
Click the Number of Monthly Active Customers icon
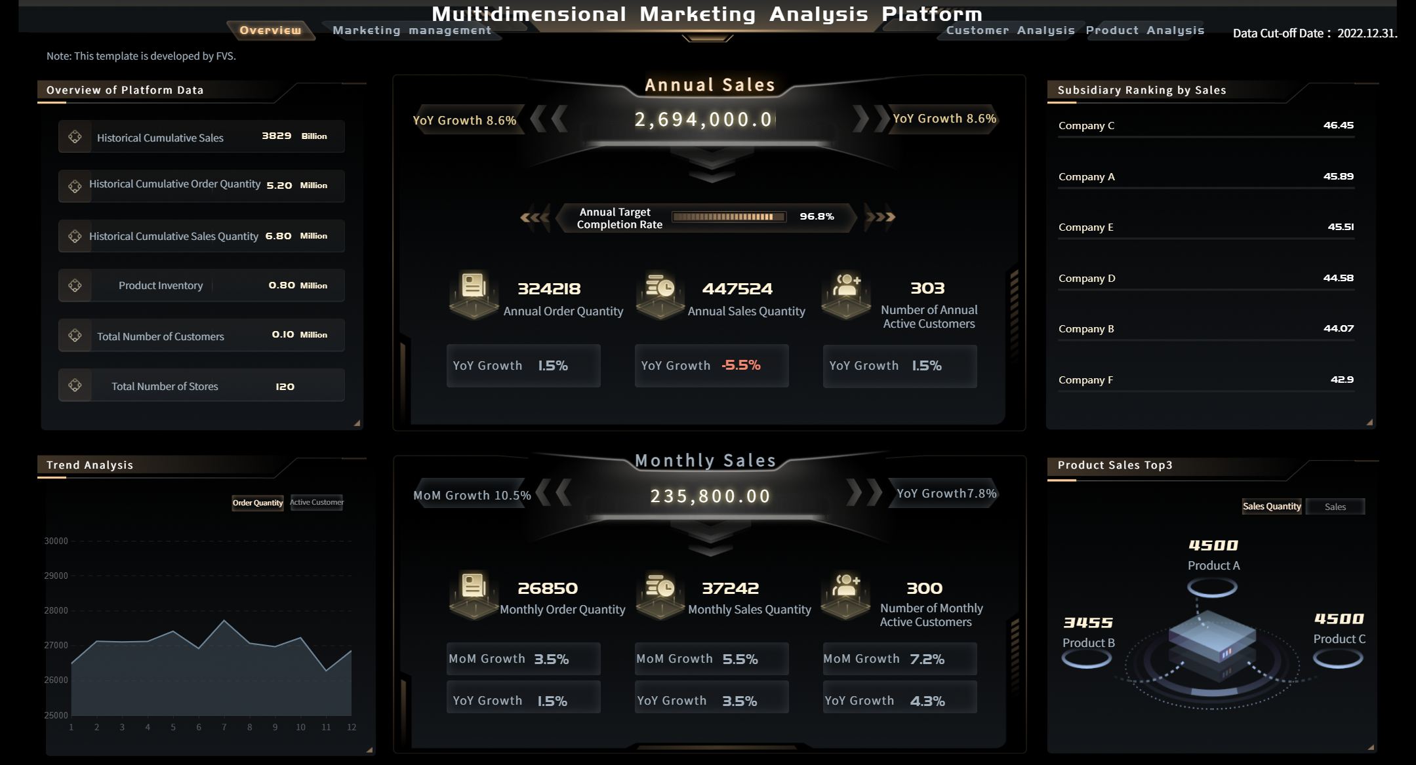coord(846,587)
